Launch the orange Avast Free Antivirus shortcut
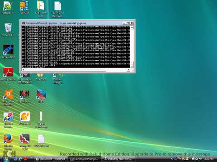 [x=8, y=98]
